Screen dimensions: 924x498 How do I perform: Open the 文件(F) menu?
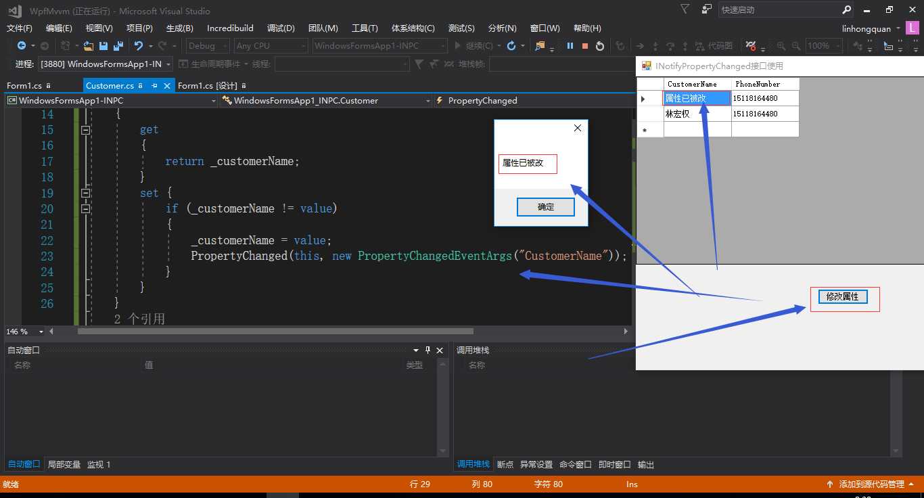pyautogui.click(x=20, y=28)
